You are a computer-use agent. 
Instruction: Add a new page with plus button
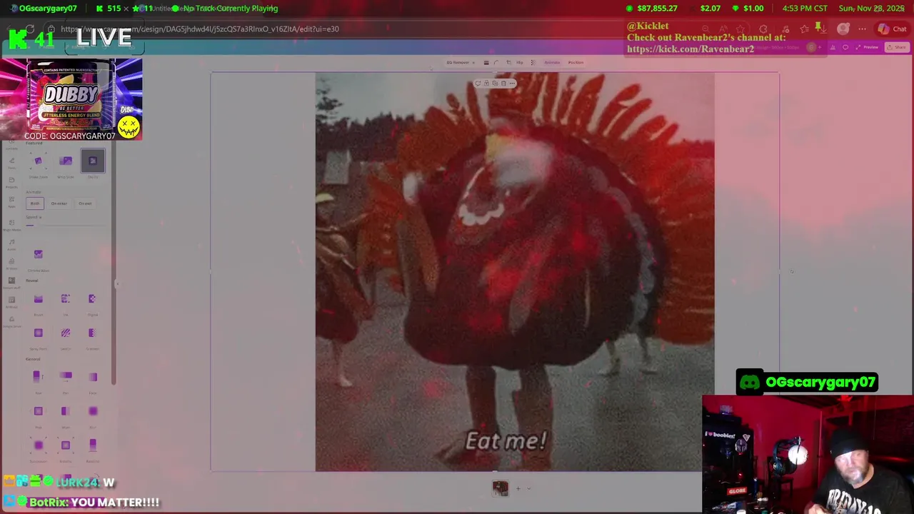(518, 488)
